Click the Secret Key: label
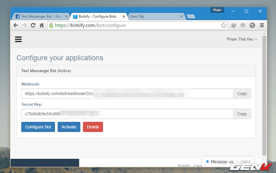Screen dimensions: 276x173 tap(32, 104)
